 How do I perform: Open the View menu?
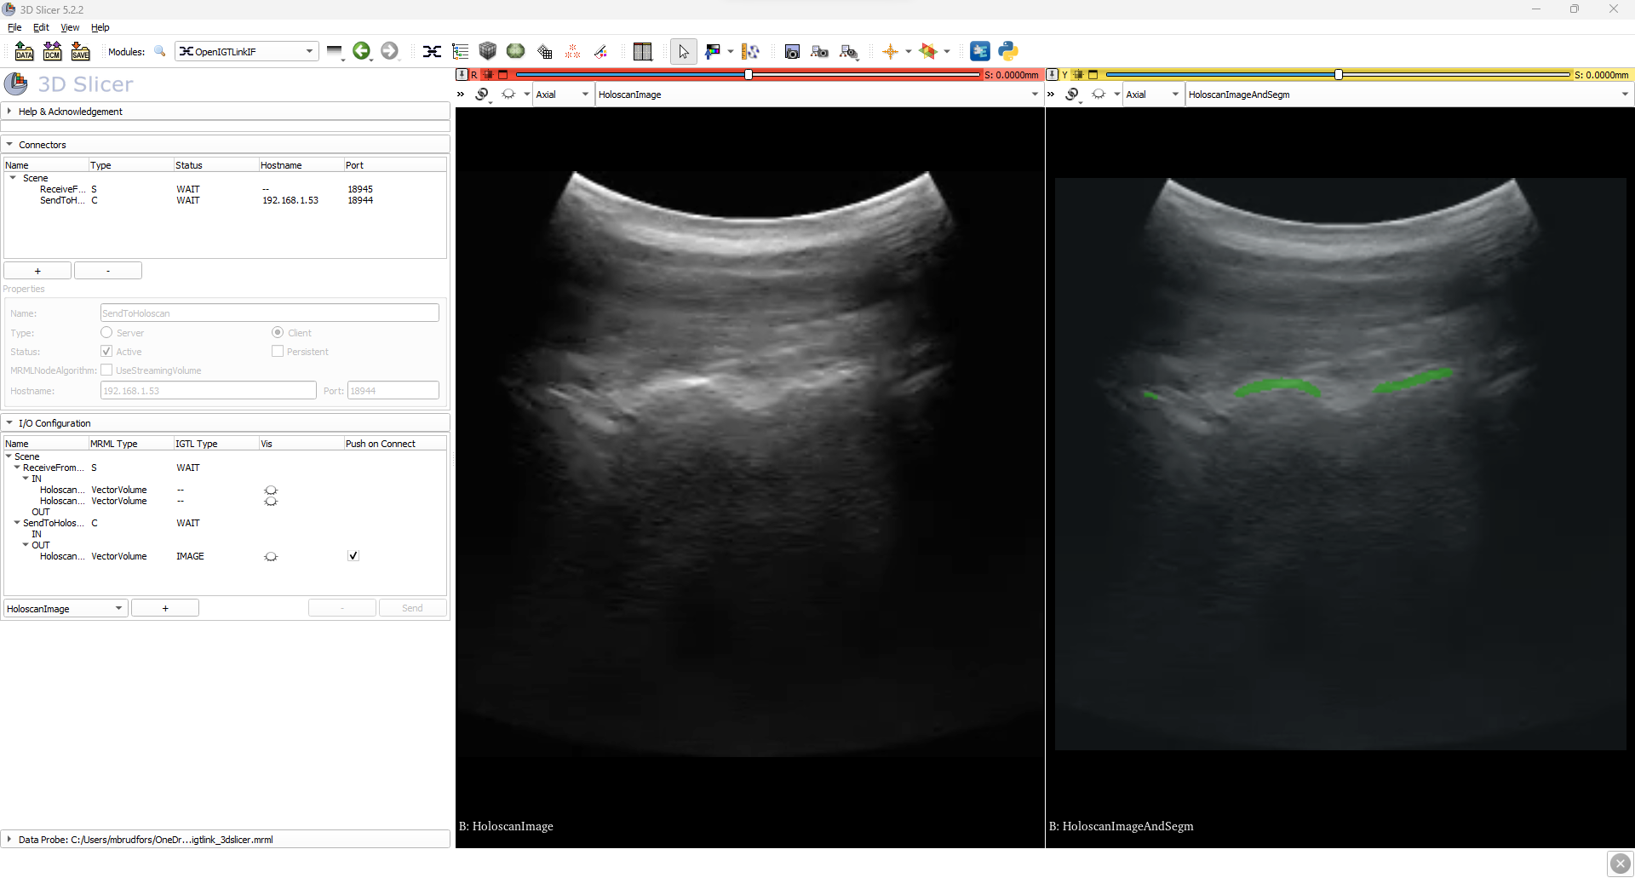point(70,27)
